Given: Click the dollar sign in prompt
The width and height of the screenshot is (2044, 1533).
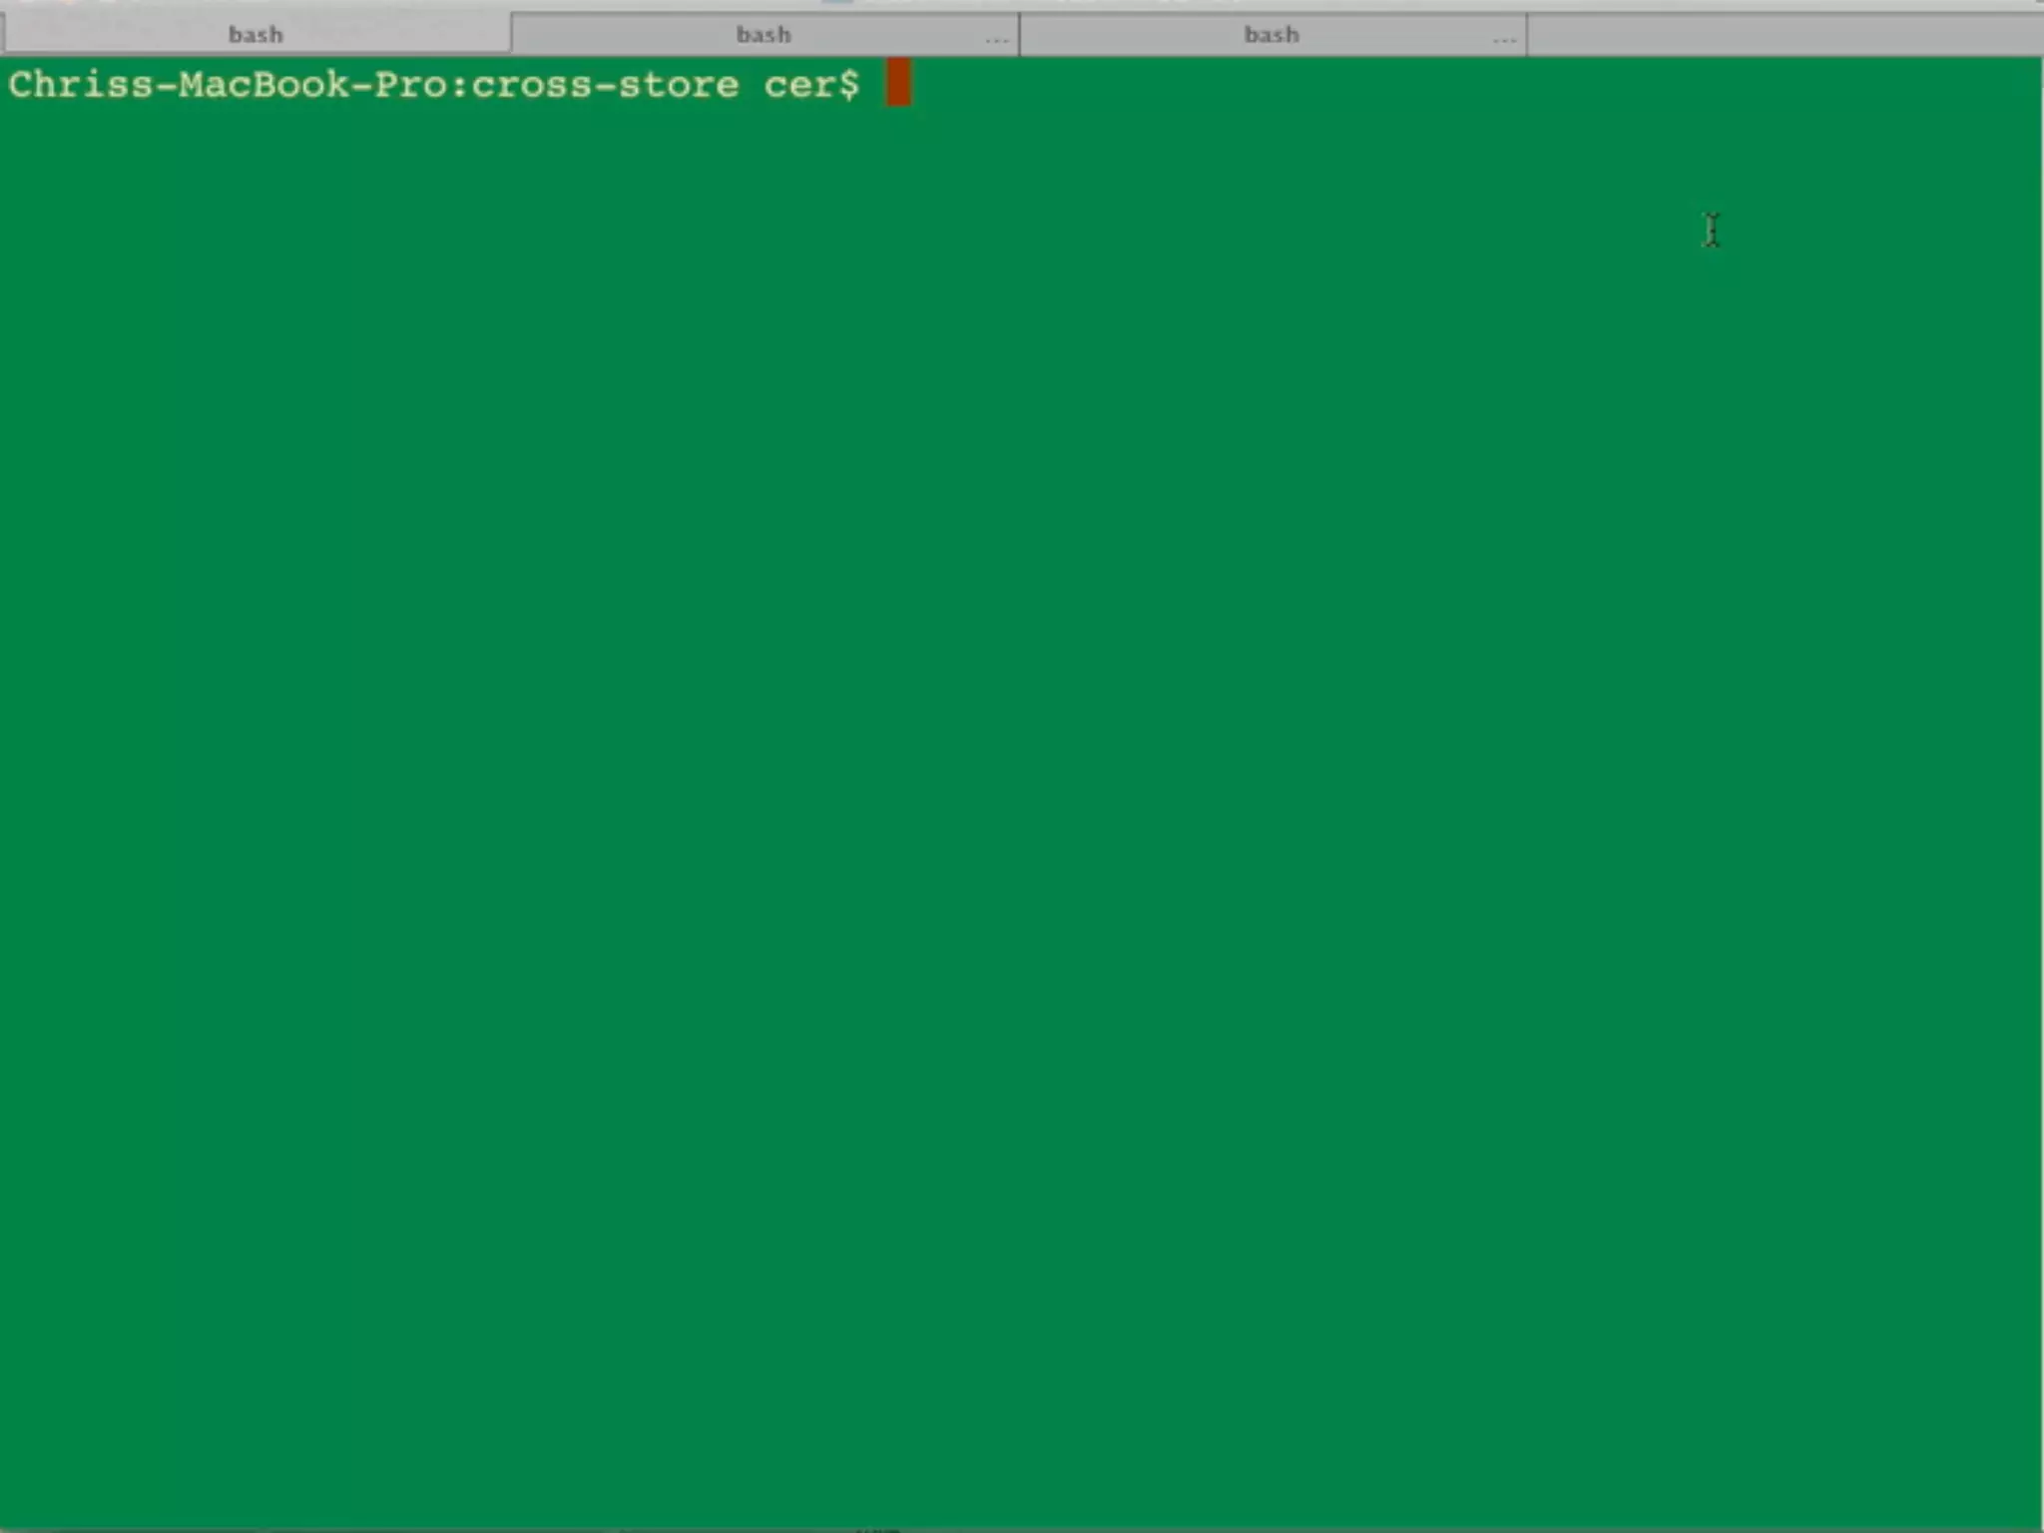Looking at the screenshot, I should tap(848, 85).
